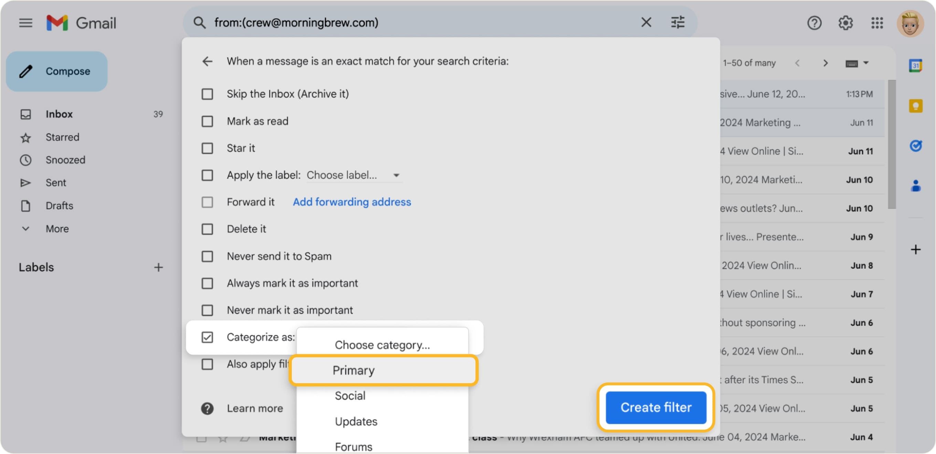Open the Compose button to write email
936x454 pixels.
pyautogui.click(x=57, y=71)
